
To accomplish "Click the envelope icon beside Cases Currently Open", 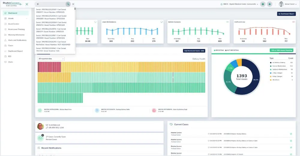I will click(x=40, y=138).
